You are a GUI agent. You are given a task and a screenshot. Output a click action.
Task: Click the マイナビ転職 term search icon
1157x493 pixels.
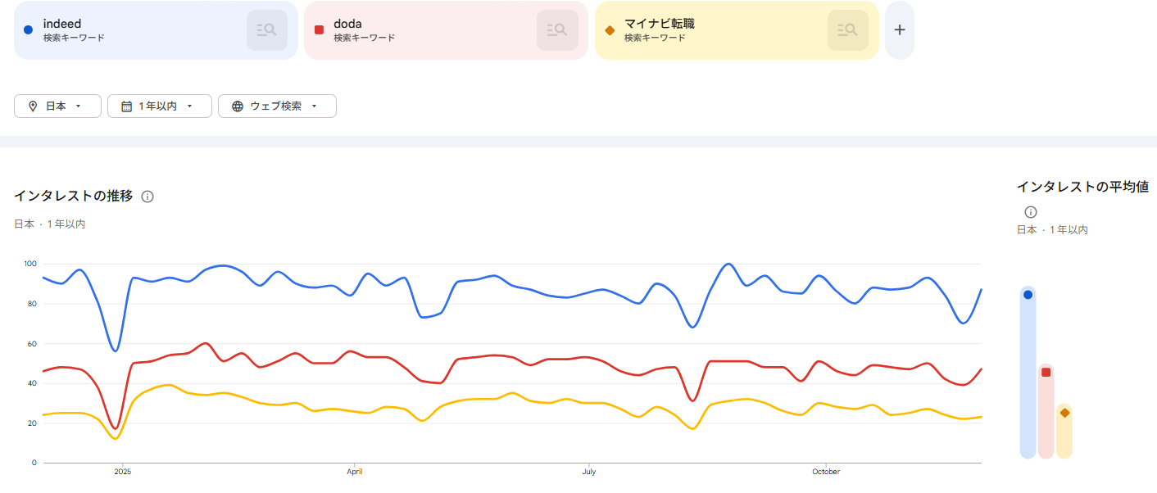coord(847,30)
